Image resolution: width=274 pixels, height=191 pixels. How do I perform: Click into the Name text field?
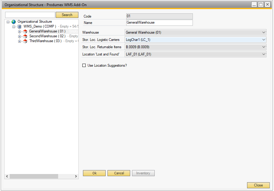click(x=159, y=23)
